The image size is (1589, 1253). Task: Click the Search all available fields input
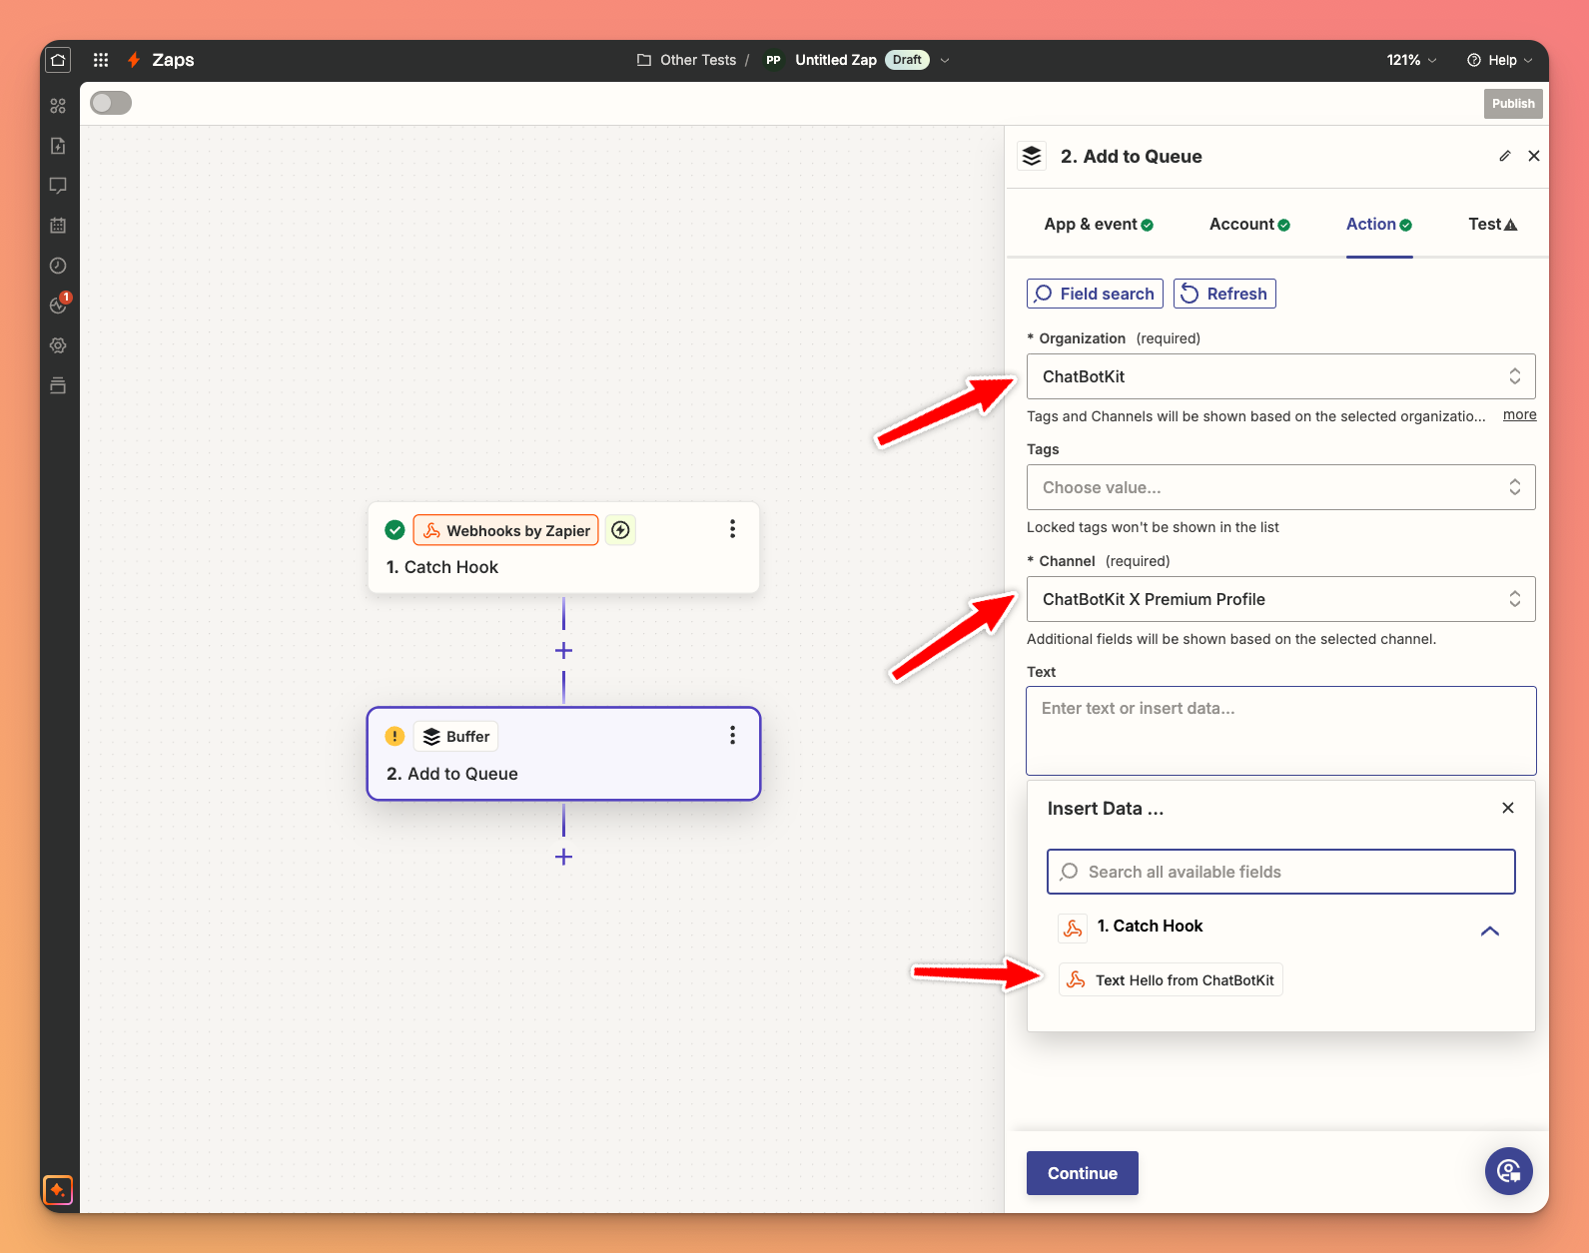coord(1280,872)
